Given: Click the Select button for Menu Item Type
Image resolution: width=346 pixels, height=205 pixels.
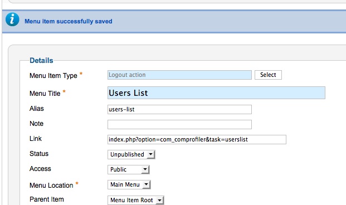Looking at the screenshot, I should [x=268, y=75].
